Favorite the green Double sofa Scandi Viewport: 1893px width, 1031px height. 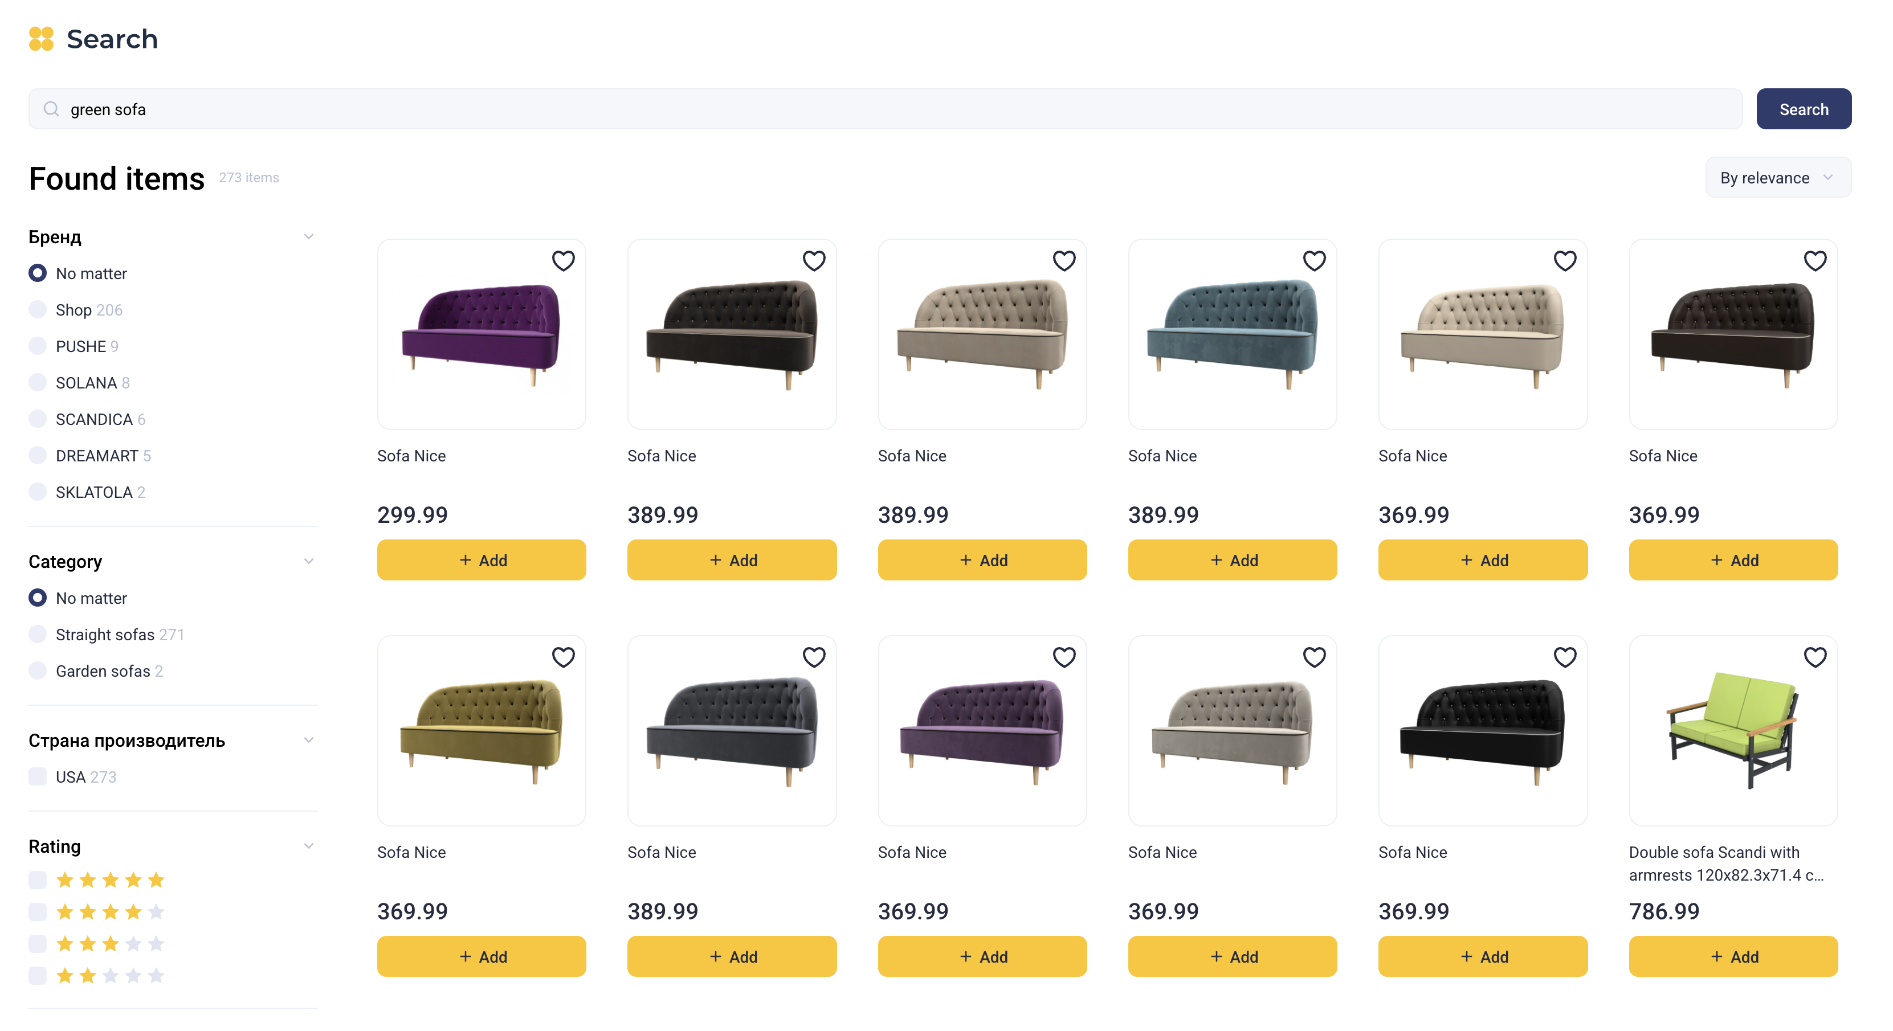coord(1814,657)
